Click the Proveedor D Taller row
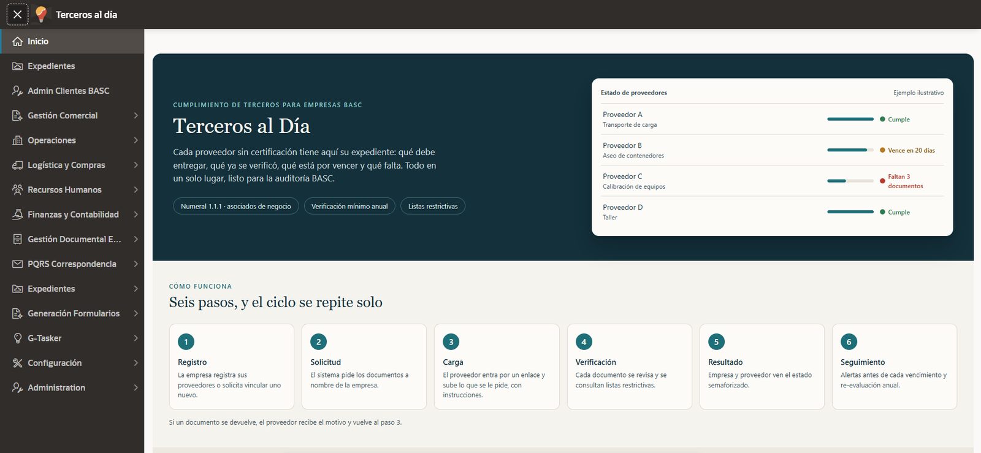Screen dimensions: 981x453 coord(773,212)
